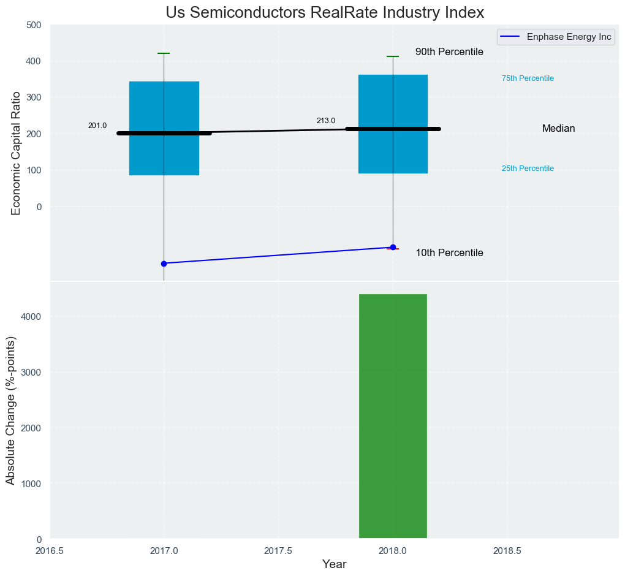Screen dimensions: 625x576
Task: Click the Year x-axis label
Action: [334, 564]
